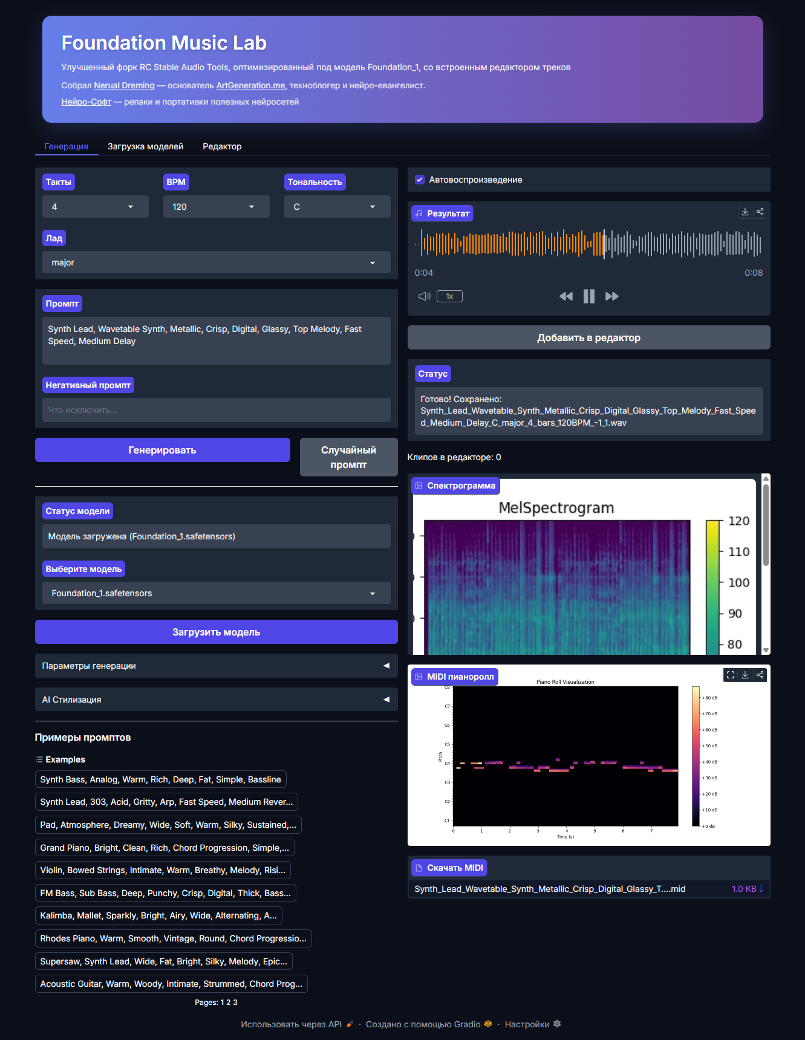Viewport: 805px width, 1040px height.
Task: Select the FM Bass, Sub Bass example
Action: (x=166, y=893)
